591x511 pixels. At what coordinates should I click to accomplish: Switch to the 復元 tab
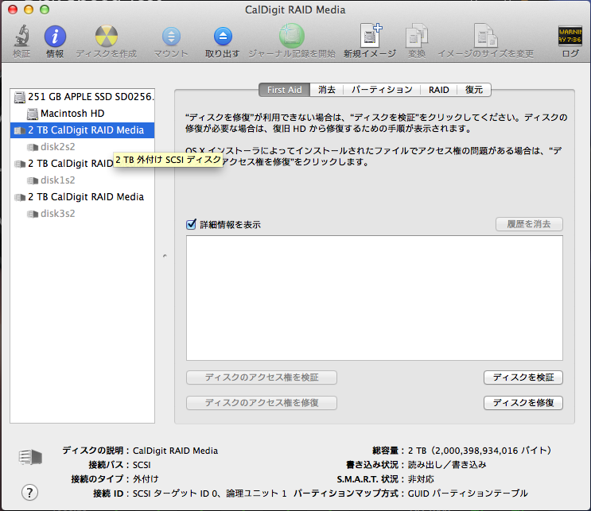click(474, 90)
